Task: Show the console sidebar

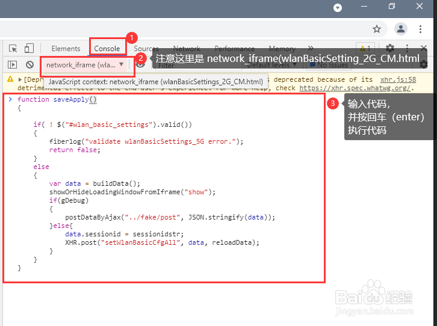Action: [x=12, y=64]
